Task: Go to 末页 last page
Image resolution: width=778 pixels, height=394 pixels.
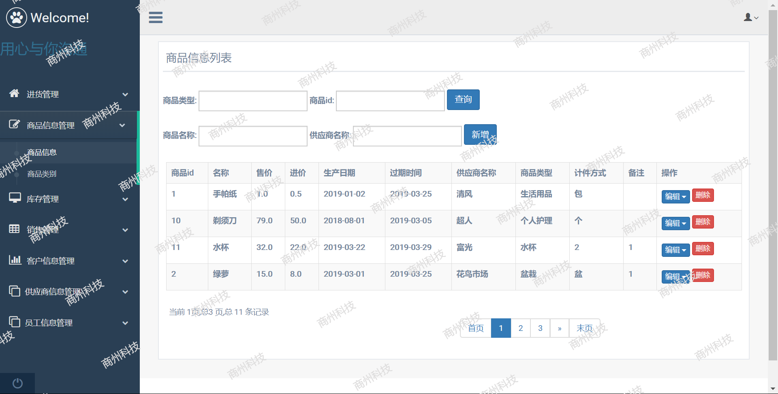Action: (585, 328)
